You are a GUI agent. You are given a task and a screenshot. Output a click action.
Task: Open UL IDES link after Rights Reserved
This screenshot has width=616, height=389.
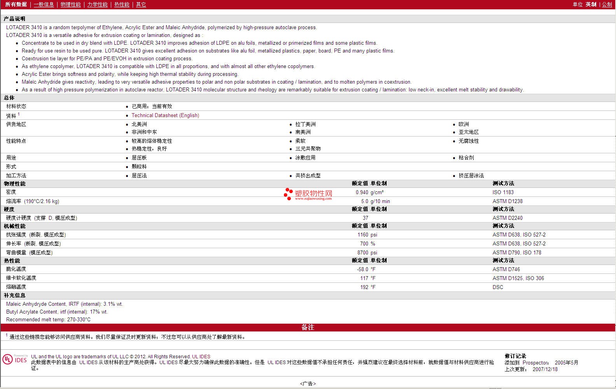201,356
